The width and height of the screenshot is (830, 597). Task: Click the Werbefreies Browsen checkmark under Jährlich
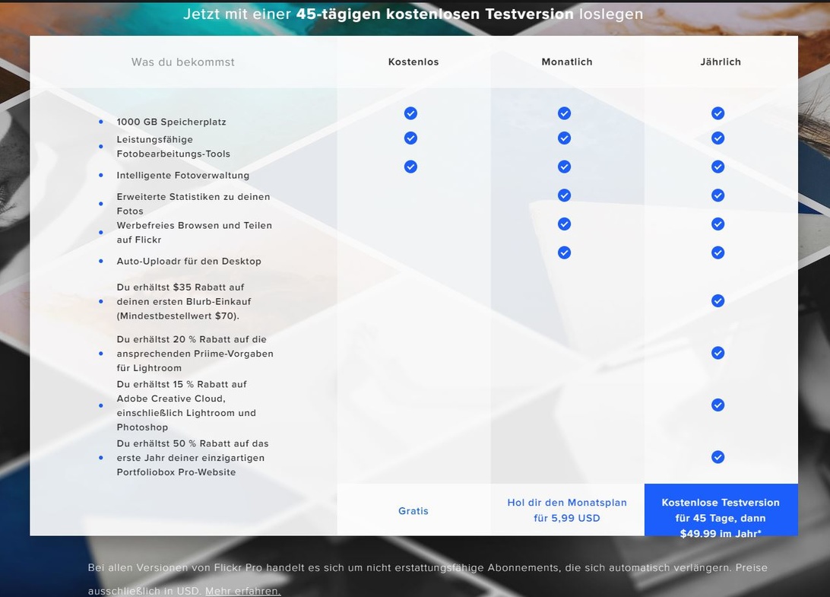pos(718,224)
